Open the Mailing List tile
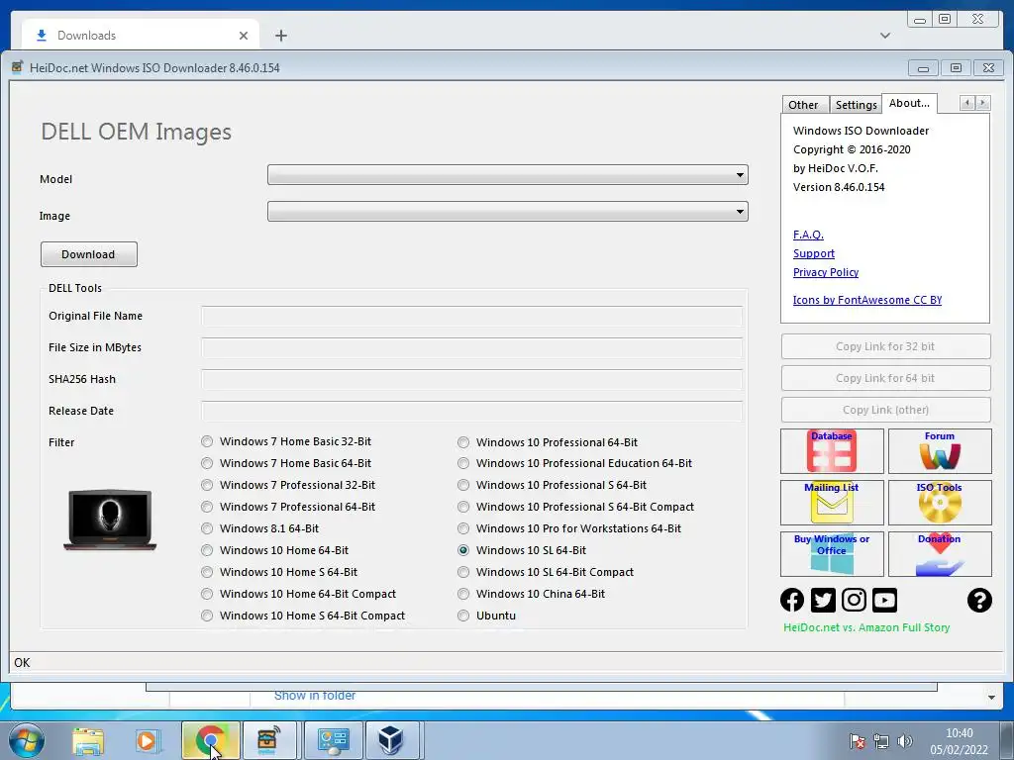Viewport: 1014px width, 760px height. coord(832,502)
